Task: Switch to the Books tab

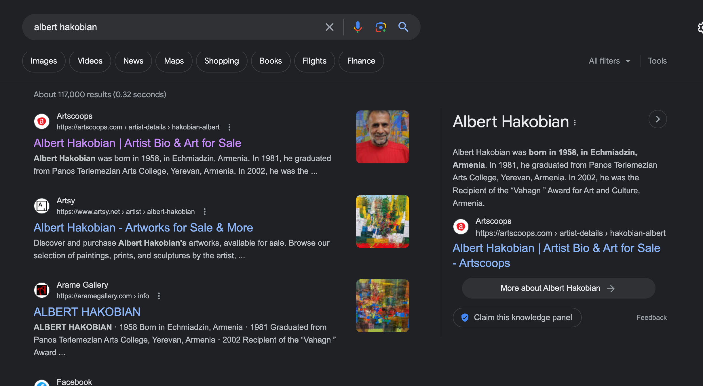Action: (271, 61)
